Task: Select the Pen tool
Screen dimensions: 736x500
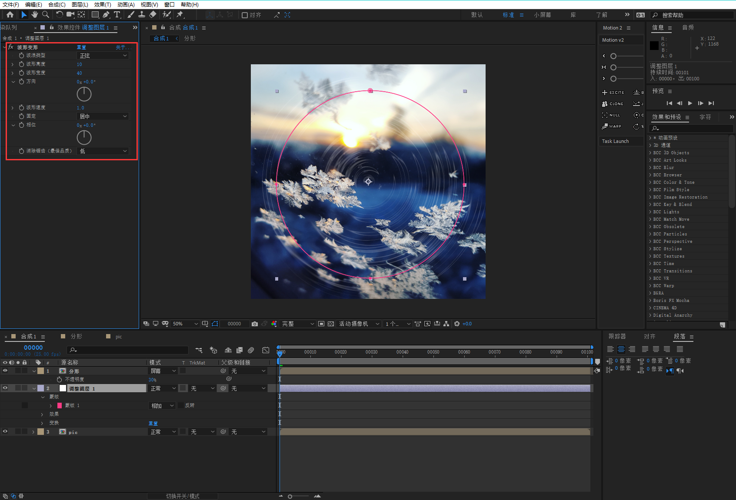Action: (x=106, y=15)
